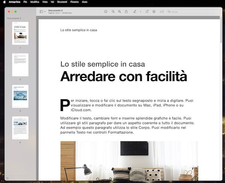Screen dimensions: 225x183
Task: Click the Info inspector icon in toolbar
Action: (105, 12)
